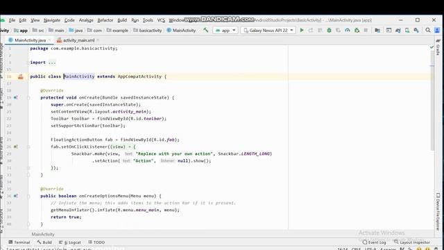Click the src breadcrumb in navigation bar

coord(38,31)
